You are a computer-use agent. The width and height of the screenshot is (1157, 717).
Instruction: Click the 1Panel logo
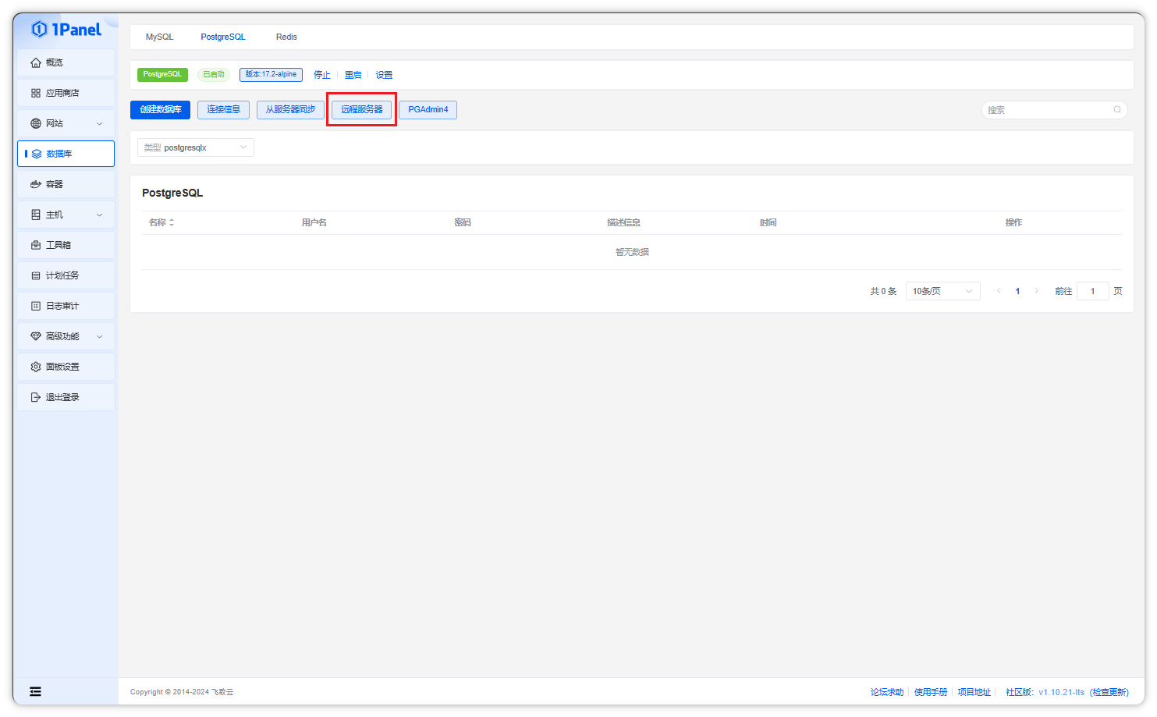66,30
